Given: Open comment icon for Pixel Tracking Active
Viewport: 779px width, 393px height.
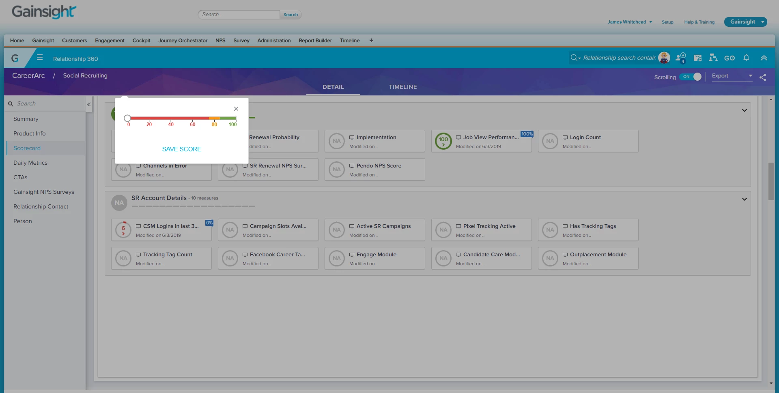Looking at the screenshot, I should 458,226.
